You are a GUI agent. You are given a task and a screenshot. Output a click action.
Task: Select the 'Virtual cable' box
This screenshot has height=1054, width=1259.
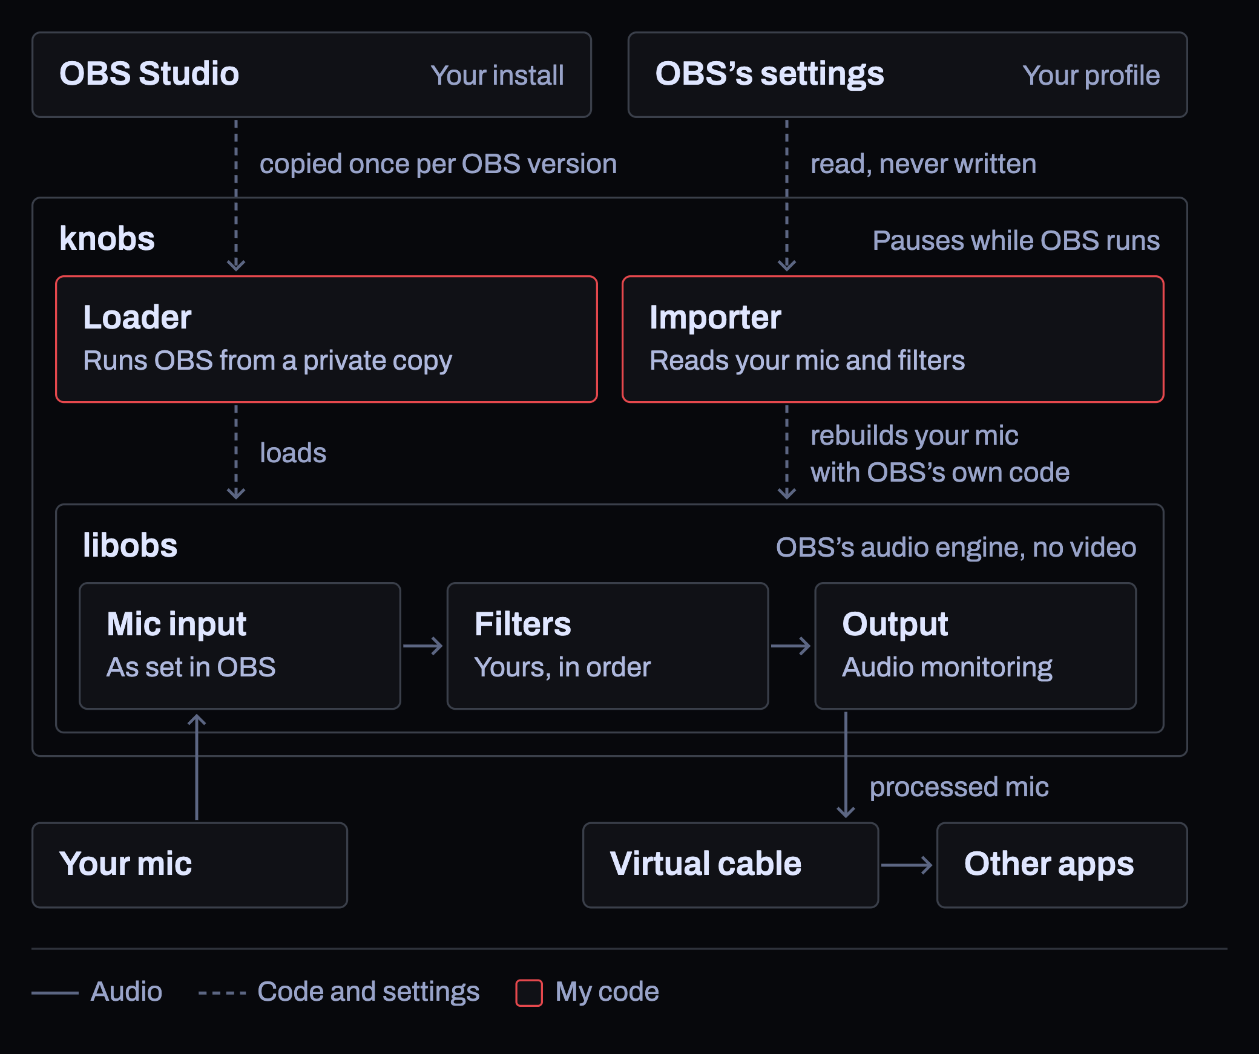[x=731, y=865]
